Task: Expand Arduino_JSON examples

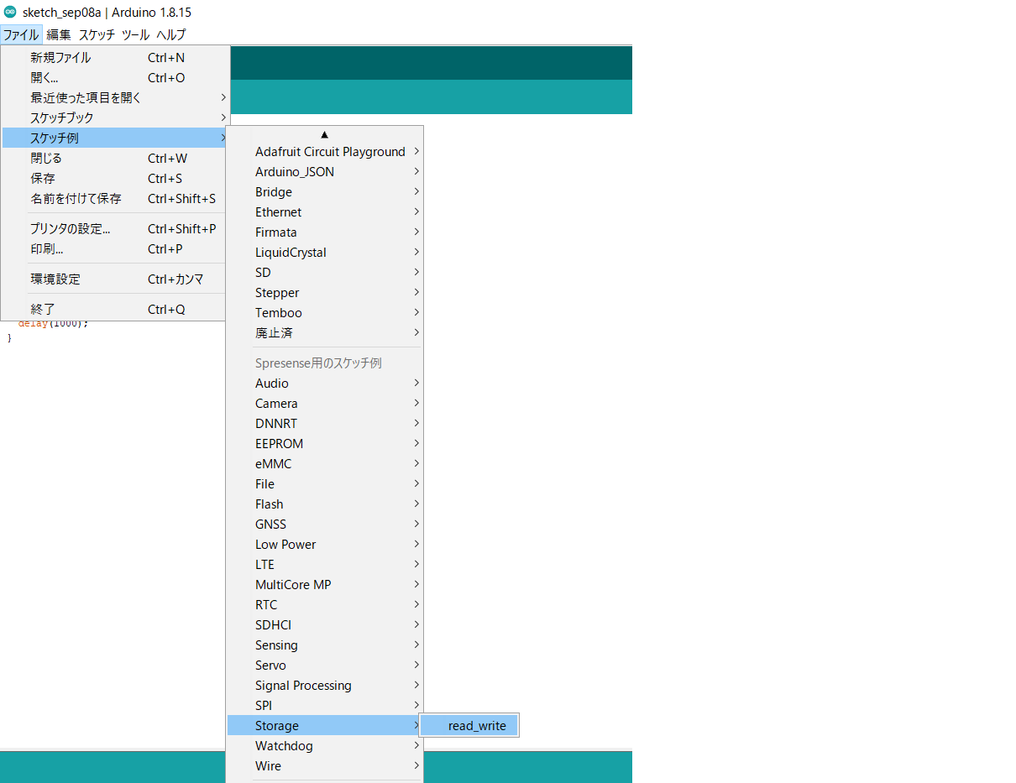Action: (324, 172)
